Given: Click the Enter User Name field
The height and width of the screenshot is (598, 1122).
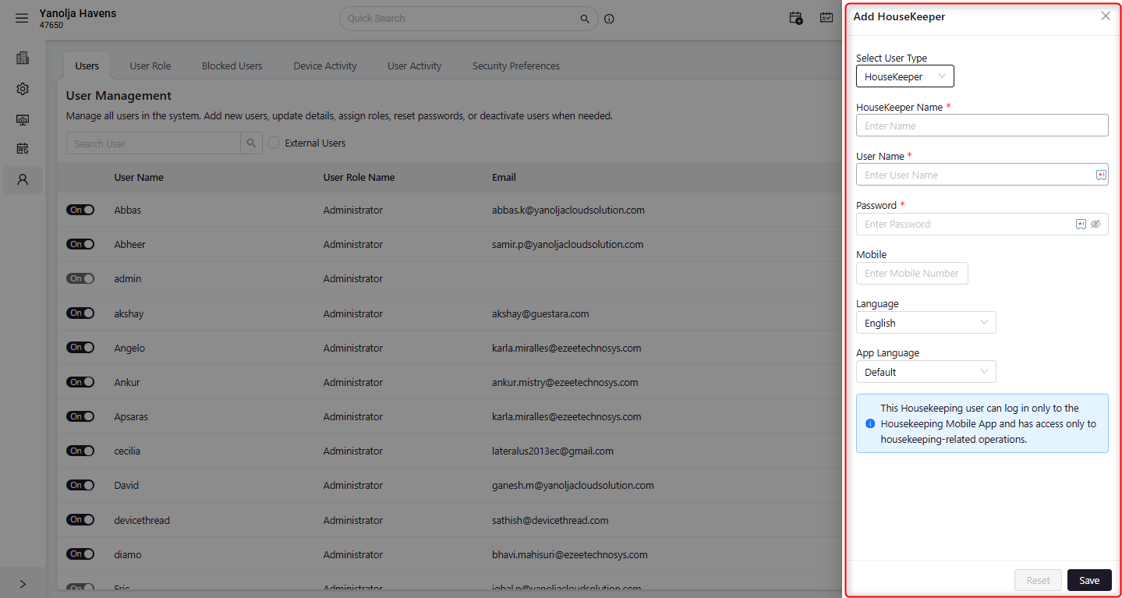Looking at the screenshot, I should coord(982,175).
